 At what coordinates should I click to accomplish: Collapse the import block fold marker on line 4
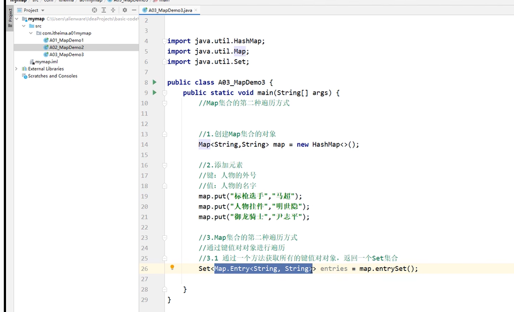pos(164,41)
